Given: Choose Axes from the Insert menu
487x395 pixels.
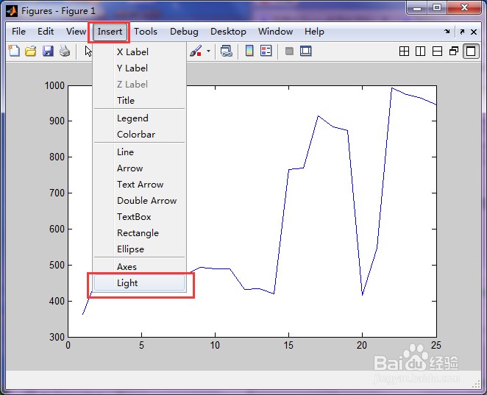Looking at the screenshot, I should point(140,267).
